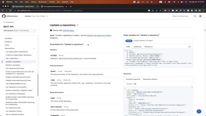
Task: Click the browser address bar URL
Action: (50, 11)
